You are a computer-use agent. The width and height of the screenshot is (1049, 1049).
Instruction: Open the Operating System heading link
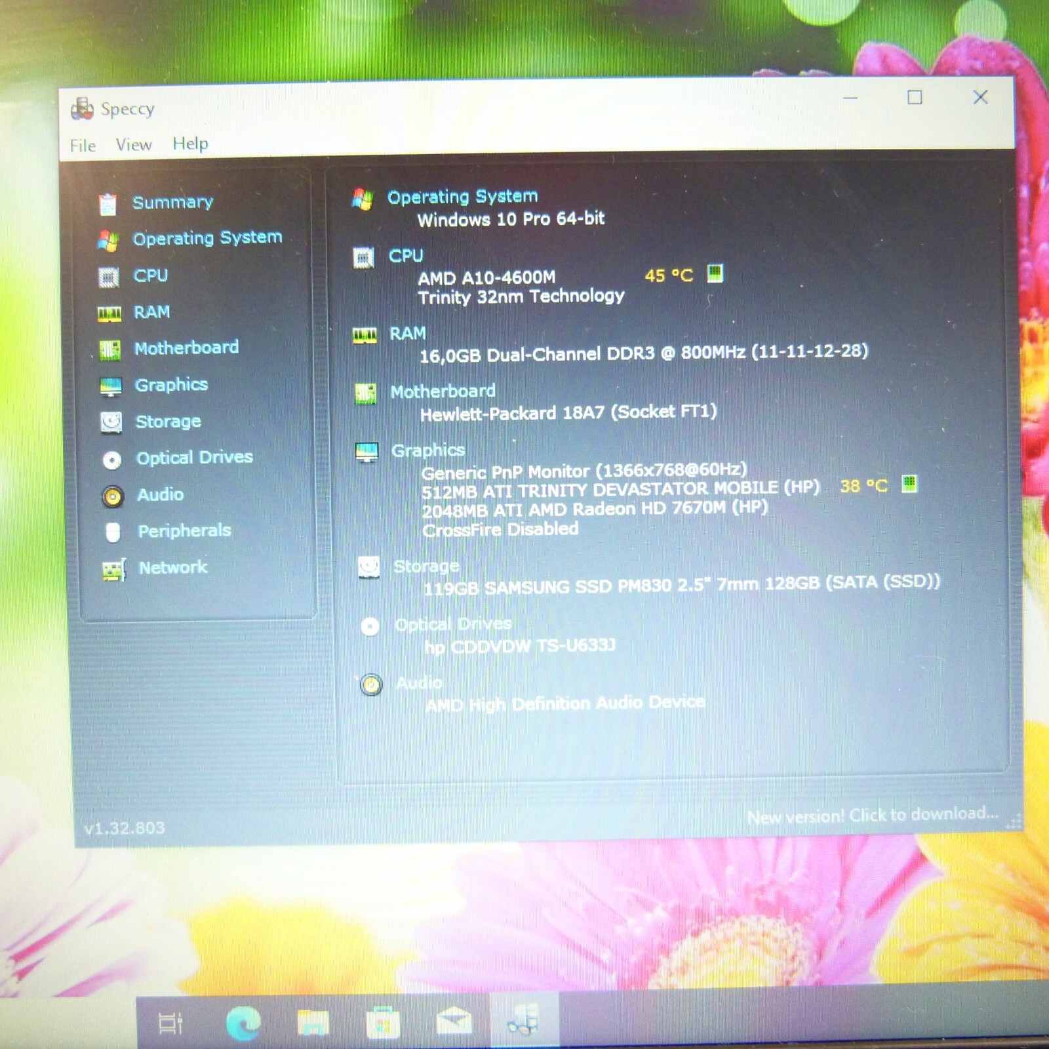pos(463,196)
